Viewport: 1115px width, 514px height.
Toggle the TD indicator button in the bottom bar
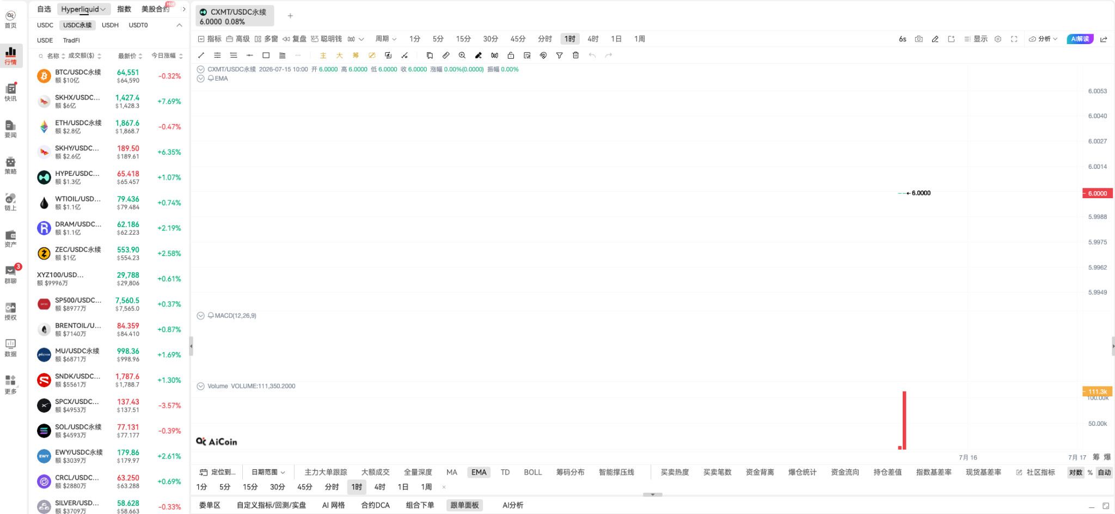[505, 472]
